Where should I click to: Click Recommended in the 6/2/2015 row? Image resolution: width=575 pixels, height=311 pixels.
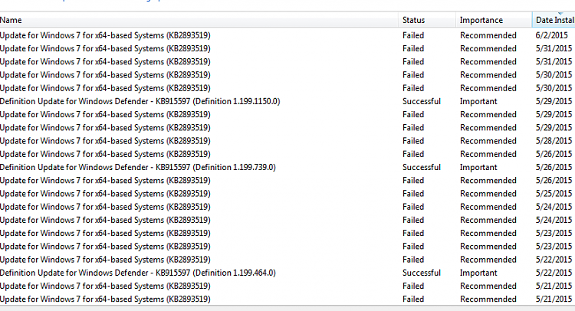[488, 35]
